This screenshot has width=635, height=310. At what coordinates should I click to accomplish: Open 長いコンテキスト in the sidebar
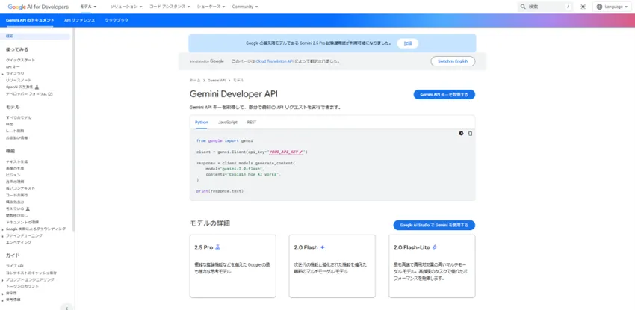click(20, 188)
